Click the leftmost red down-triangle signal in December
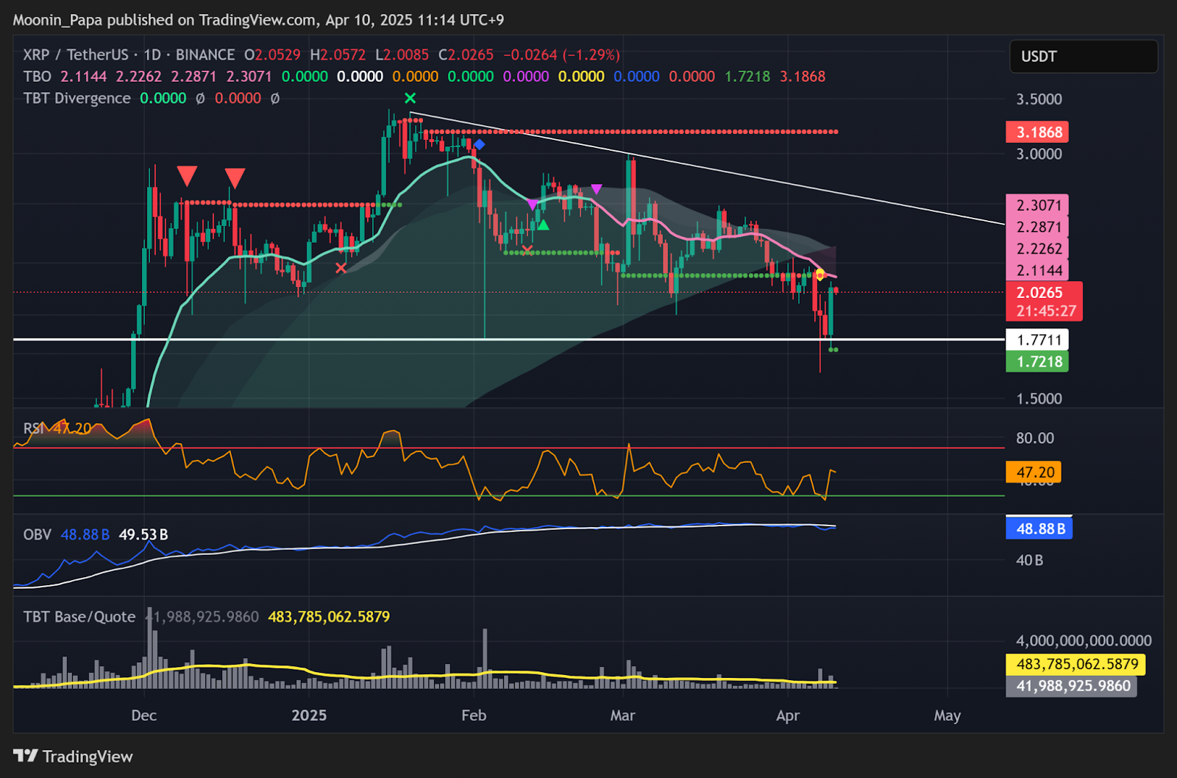 (187, 175)
